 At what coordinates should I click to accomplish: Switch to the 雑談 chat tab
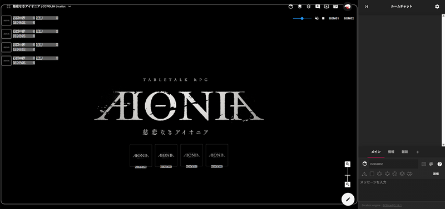click(x=404, y=152)
